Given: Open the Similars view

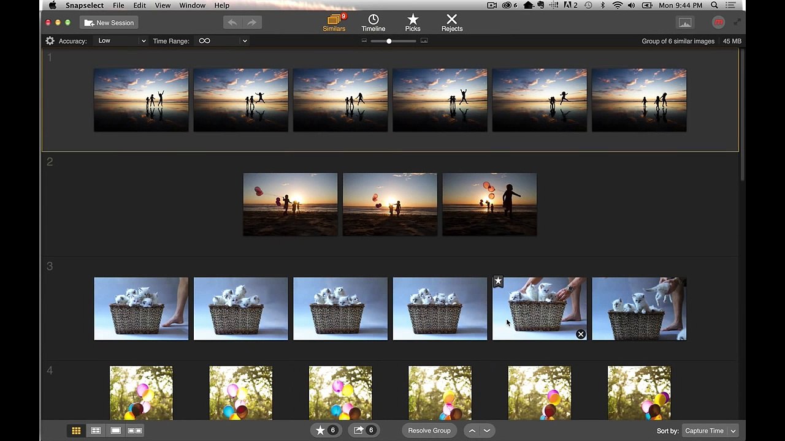Looking at the screenshot, I should pos(334,23).
